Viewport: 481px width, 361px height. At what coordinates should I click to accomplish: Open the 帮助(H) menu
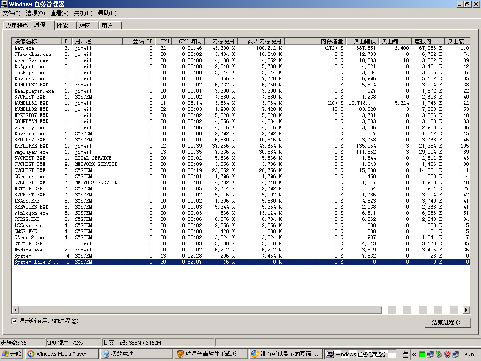pyautogui.click(x=107, y=13)
